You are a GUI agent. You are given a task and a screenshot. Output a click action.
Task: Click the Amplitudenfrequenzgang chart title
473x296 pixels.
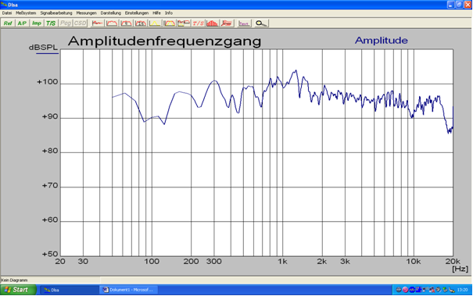click(x=164, y=41)
